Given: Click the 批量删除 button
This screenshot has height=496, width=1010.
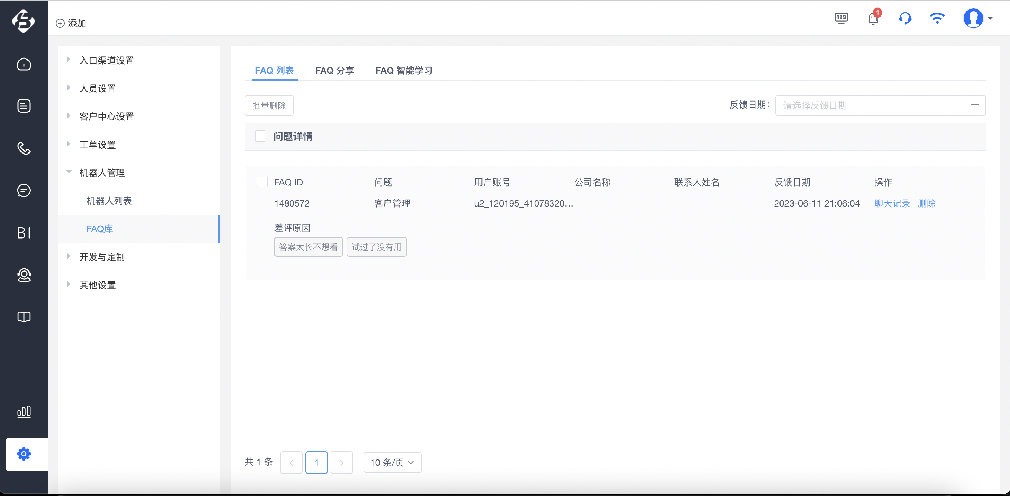Looking at the screenshot, I should (269, 105).
